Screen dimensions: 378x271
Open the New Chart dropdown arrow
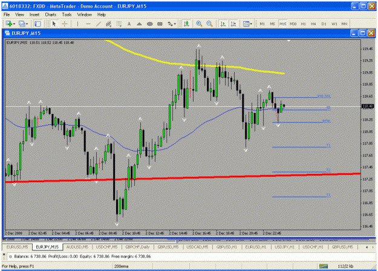tap(14, 24)
